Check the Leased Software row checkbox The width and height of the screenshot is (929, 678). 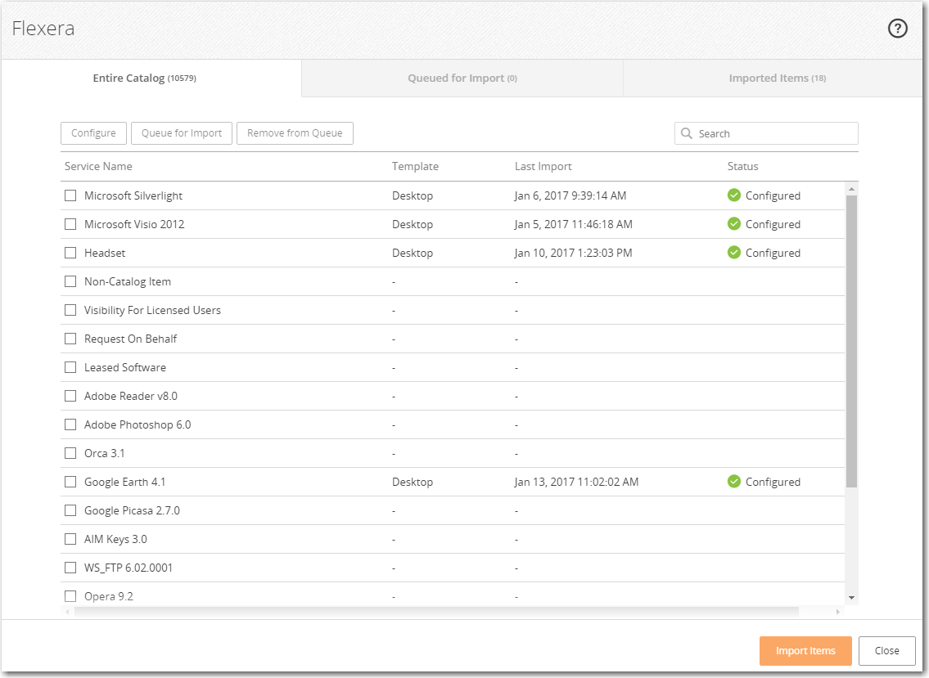70,367
